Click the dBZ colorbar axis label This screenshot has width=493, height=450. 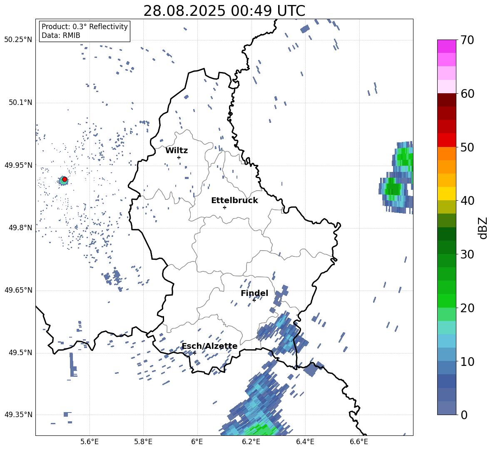[x=483, y=228]
